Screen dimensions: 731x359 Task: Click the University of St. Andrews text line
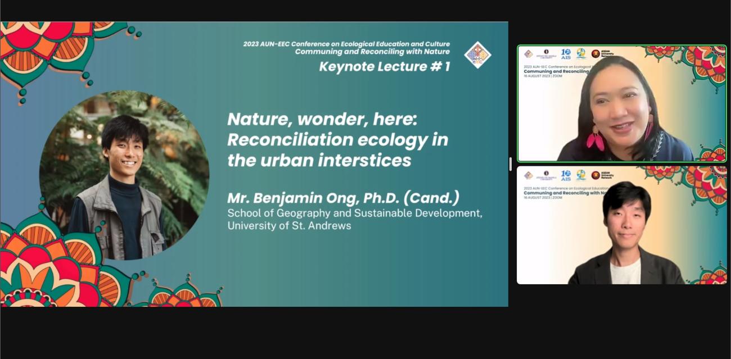(288, 225)
